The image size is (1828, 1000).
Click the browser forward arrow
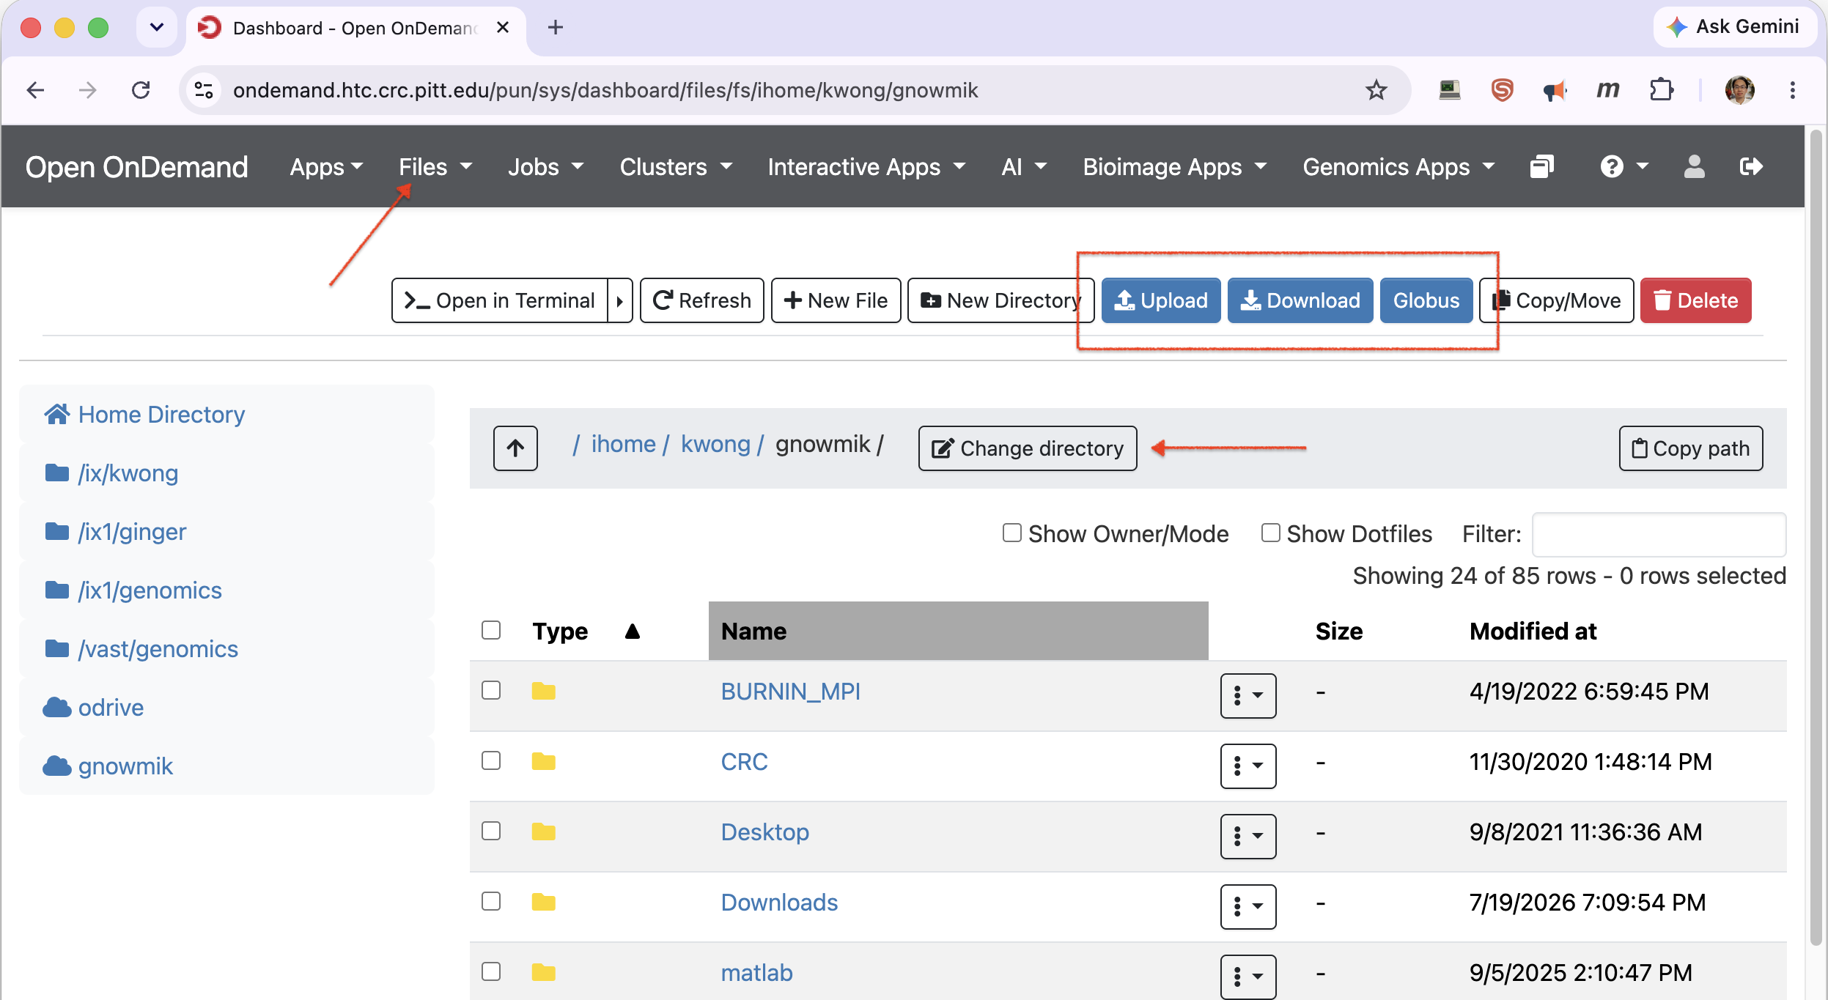click(88, 90)
